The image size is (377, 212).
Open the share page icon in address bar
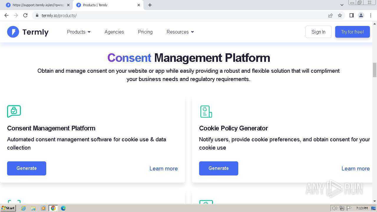tap(330, 15)
